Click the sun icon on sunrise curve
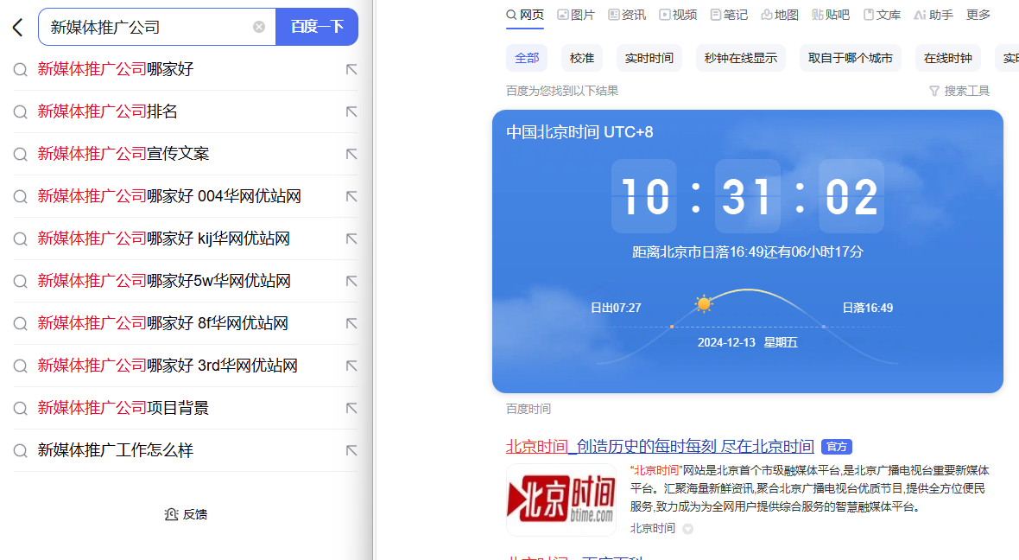 coord(703,303)
